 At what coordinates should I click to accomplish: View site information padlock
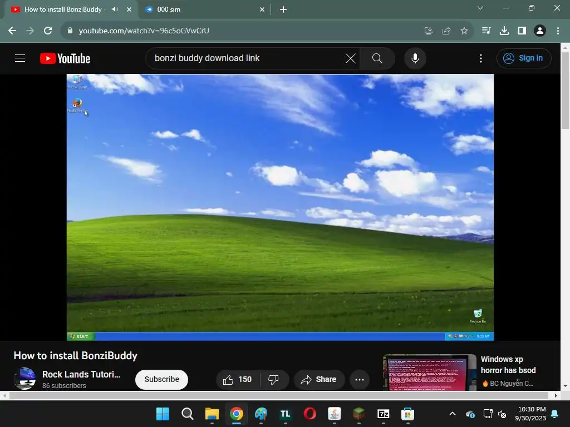[70, 31]
